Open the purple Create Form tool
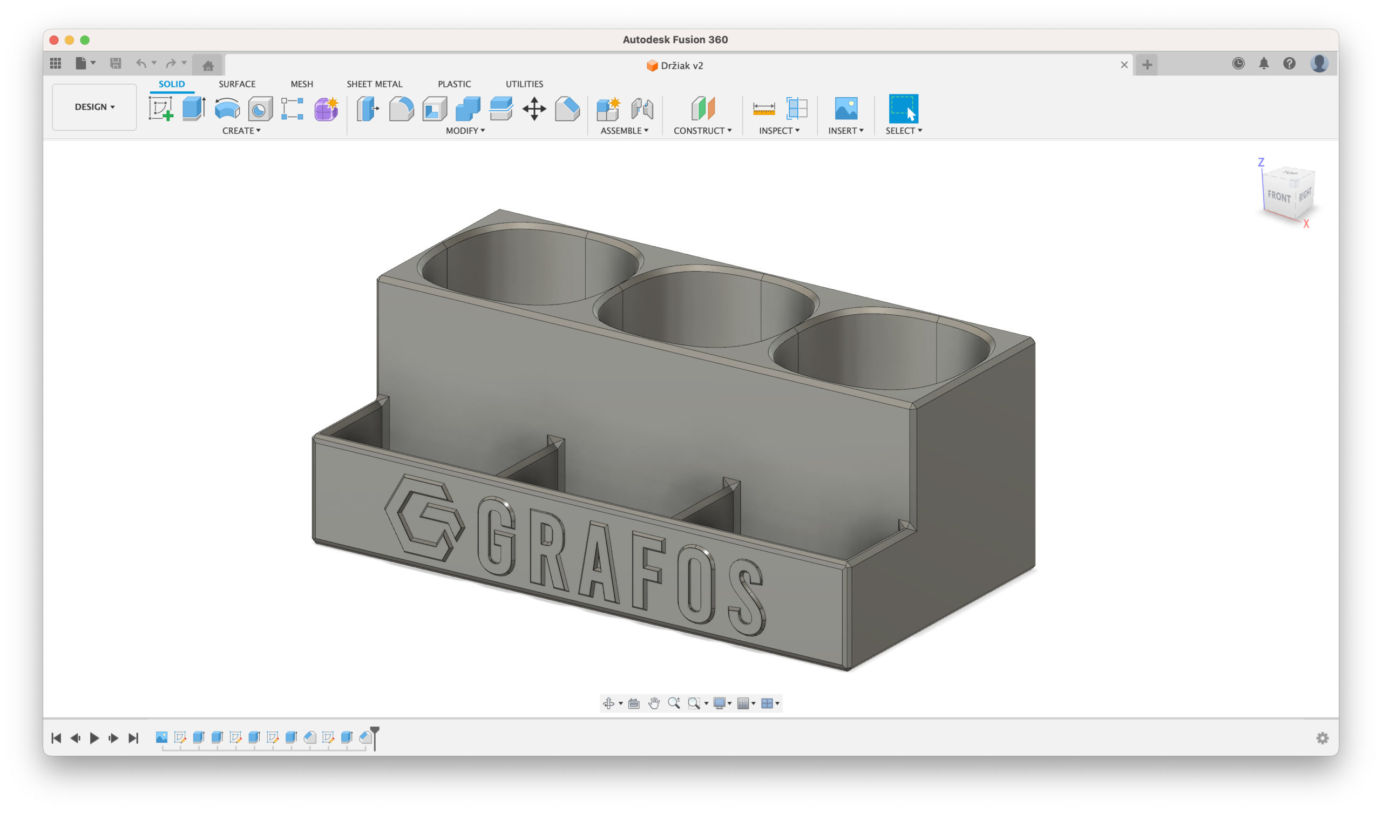The height and width of the screenshot is (813, 1382). click(326, 109)
